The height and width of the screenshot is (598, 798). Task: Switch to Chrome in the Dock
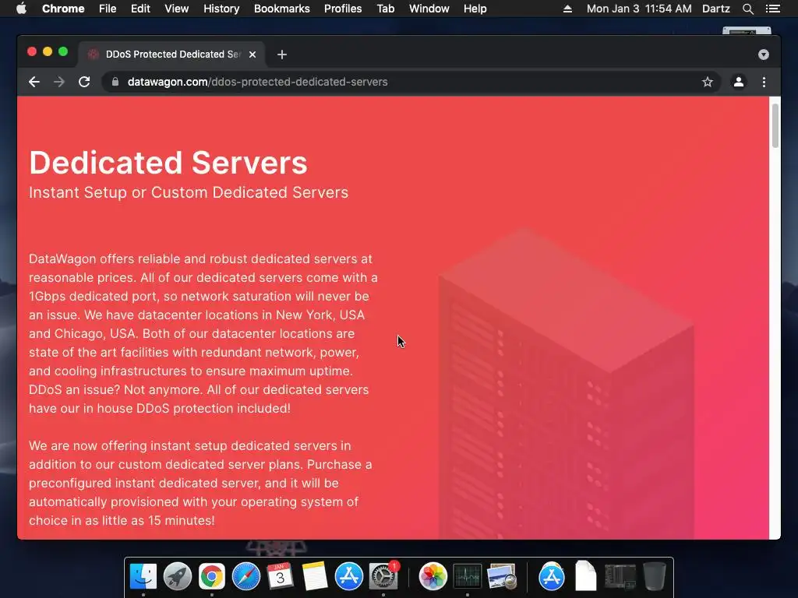(x=212, y=576)
